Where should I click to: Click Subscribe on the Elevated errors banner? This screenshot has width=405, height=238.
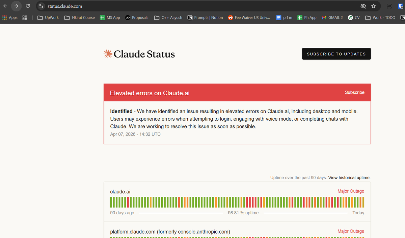coord(355,92)
